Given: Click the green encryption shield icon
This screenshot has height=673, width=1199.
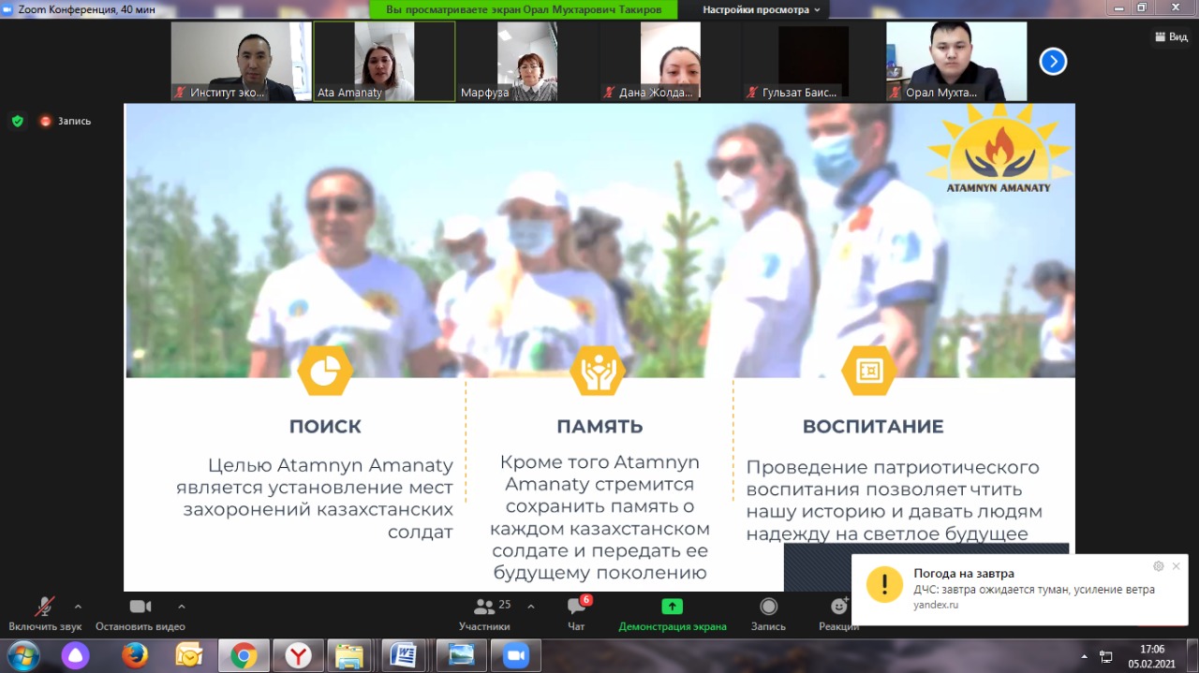Looking at the screenshot, I should [17, 121].
